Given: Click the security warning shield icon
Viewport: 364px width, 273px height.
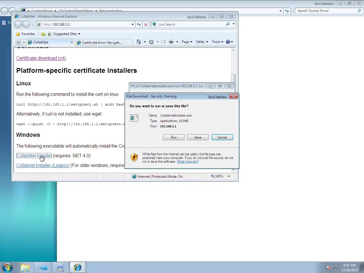Looking at the screenshot, I should tap(134, 157).
